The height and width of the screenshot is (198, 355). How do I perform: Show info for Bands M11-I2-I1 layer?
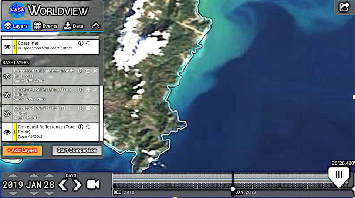click(81, 71)
